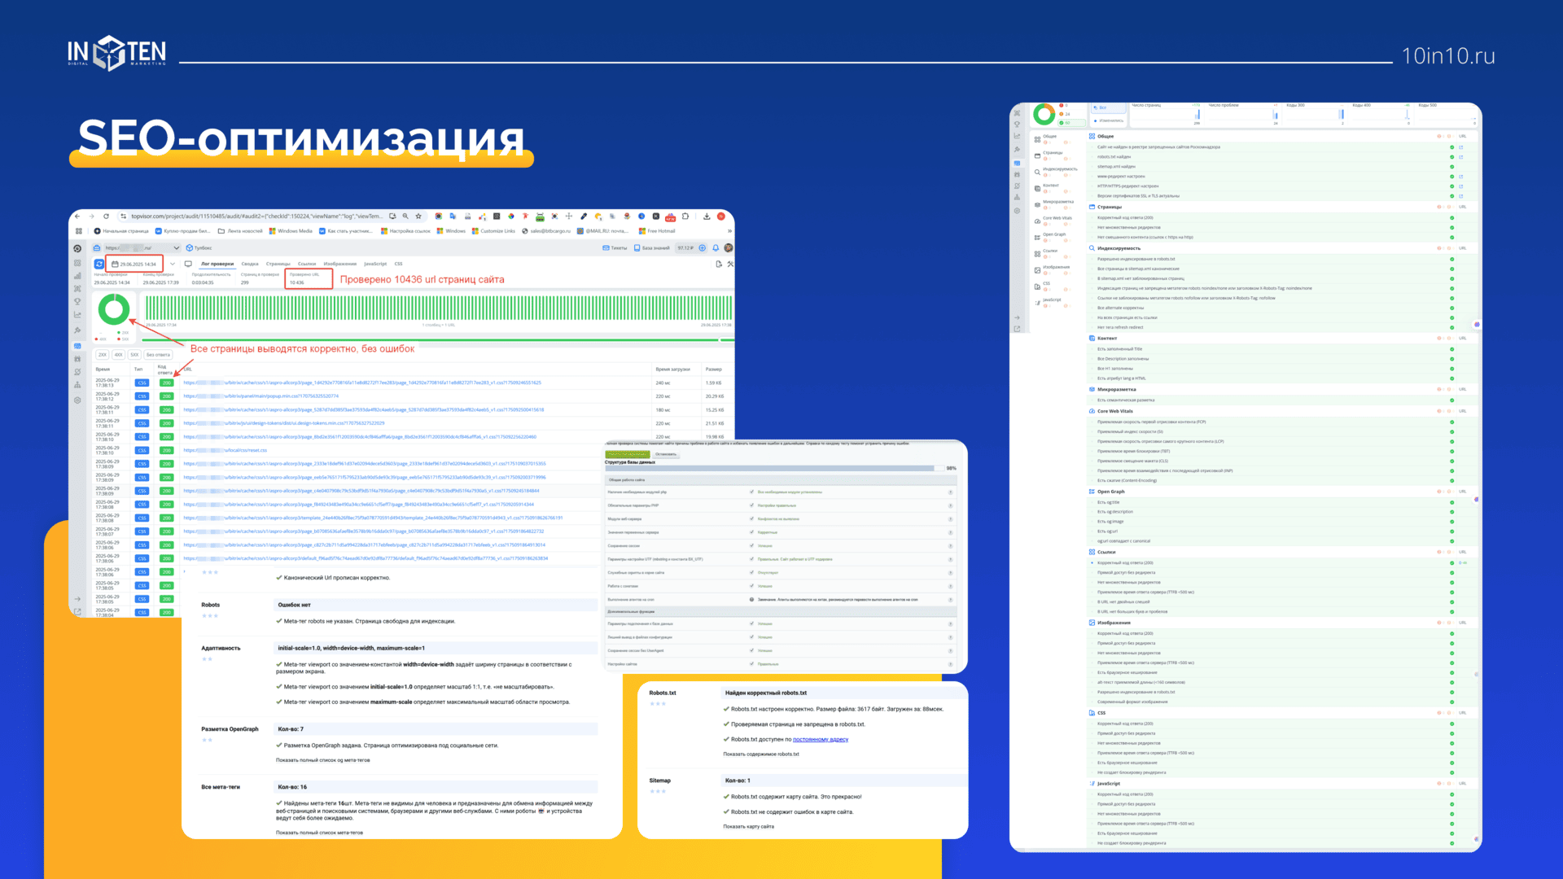Click the desktop device view icon
This screenshot has height=879, width=1563.
188,264
